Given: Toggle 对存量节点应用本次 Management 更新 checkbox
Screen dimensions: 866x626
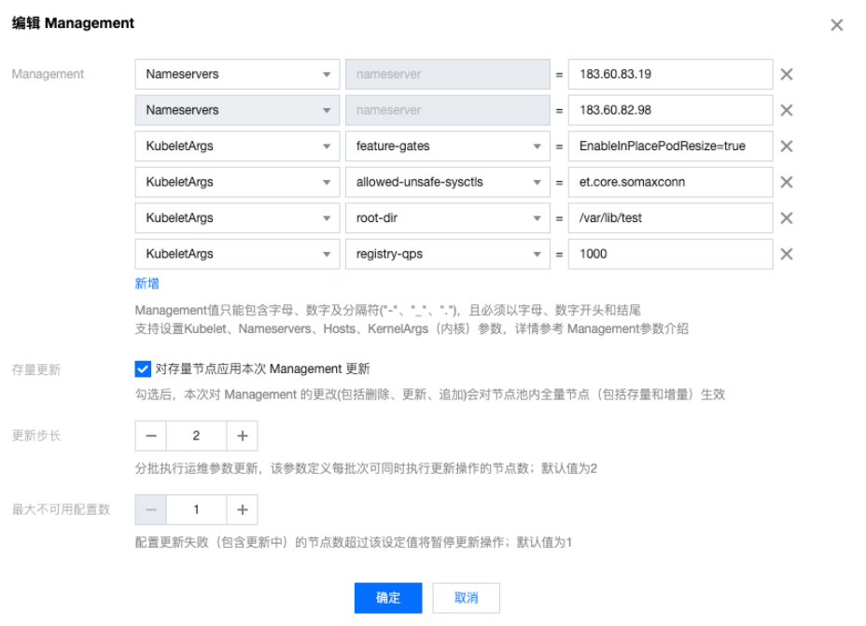Looking at the screenshot, I should [143, 369].
